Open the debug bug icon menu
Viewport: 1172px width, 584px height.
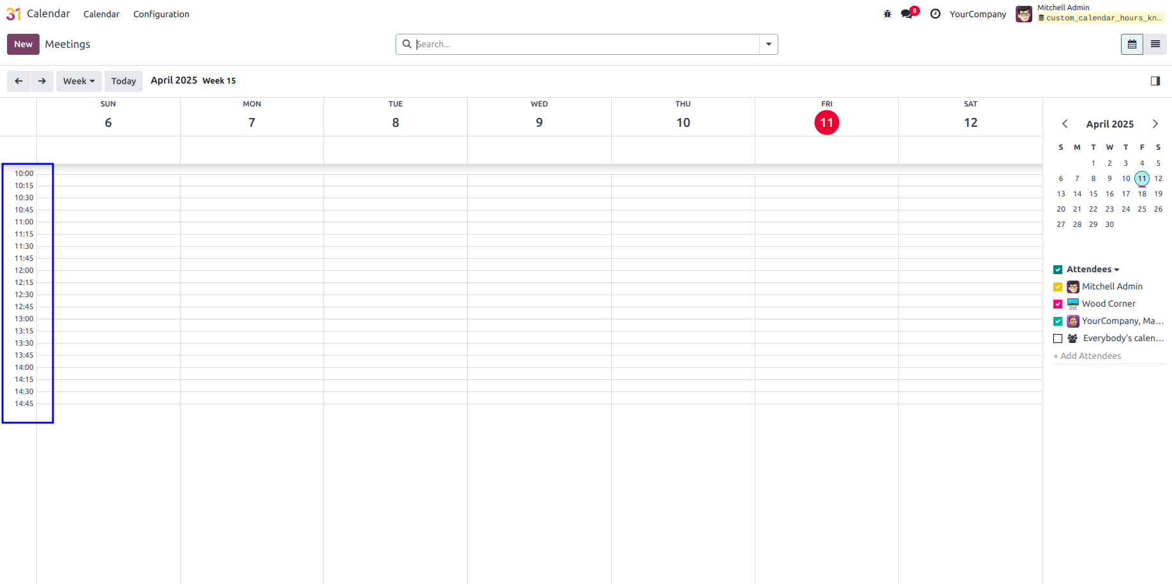(x=887, y=14)
